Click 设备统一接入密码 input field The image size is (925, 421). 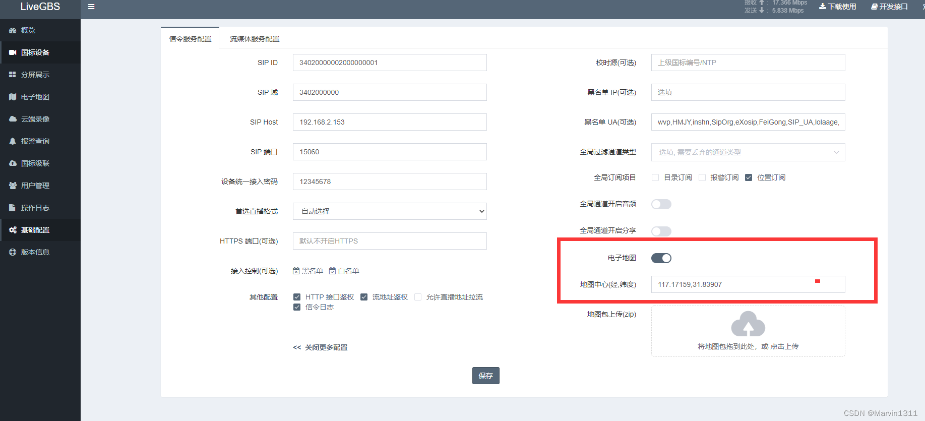(x=390, y=182)
